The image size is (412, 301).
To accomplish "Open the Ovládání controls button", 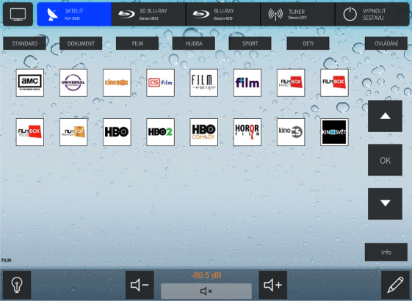I will pos(386,43).
